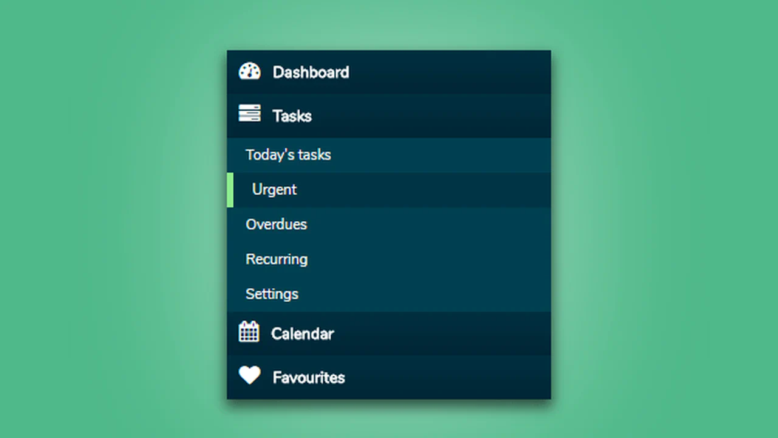The width and height of the screenshot is (778, 438).
Task: Click the Calendar grid icon
Action: (x=249, y=332)
